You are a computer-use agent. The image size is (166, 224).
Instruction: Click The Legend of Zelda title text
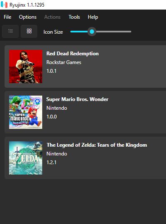97,145
